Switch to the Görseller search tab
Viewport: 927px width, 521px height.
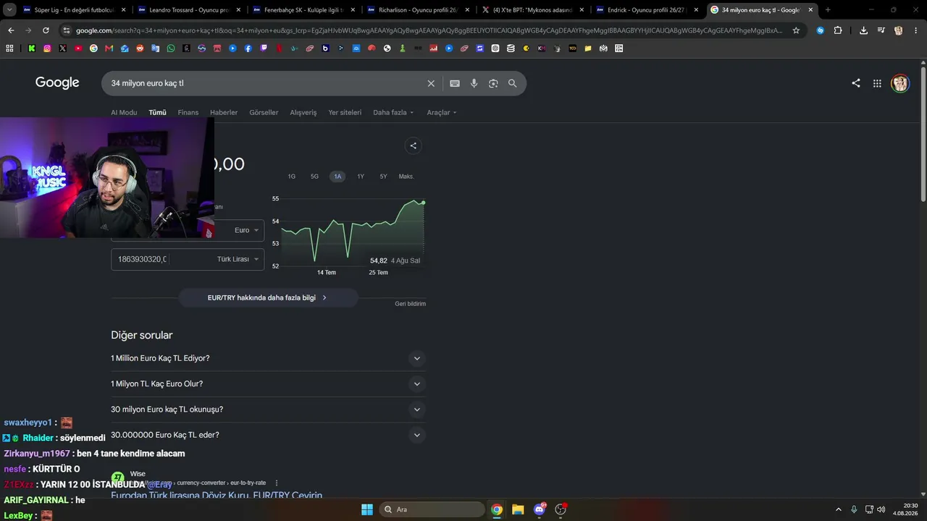coord(264,112)
